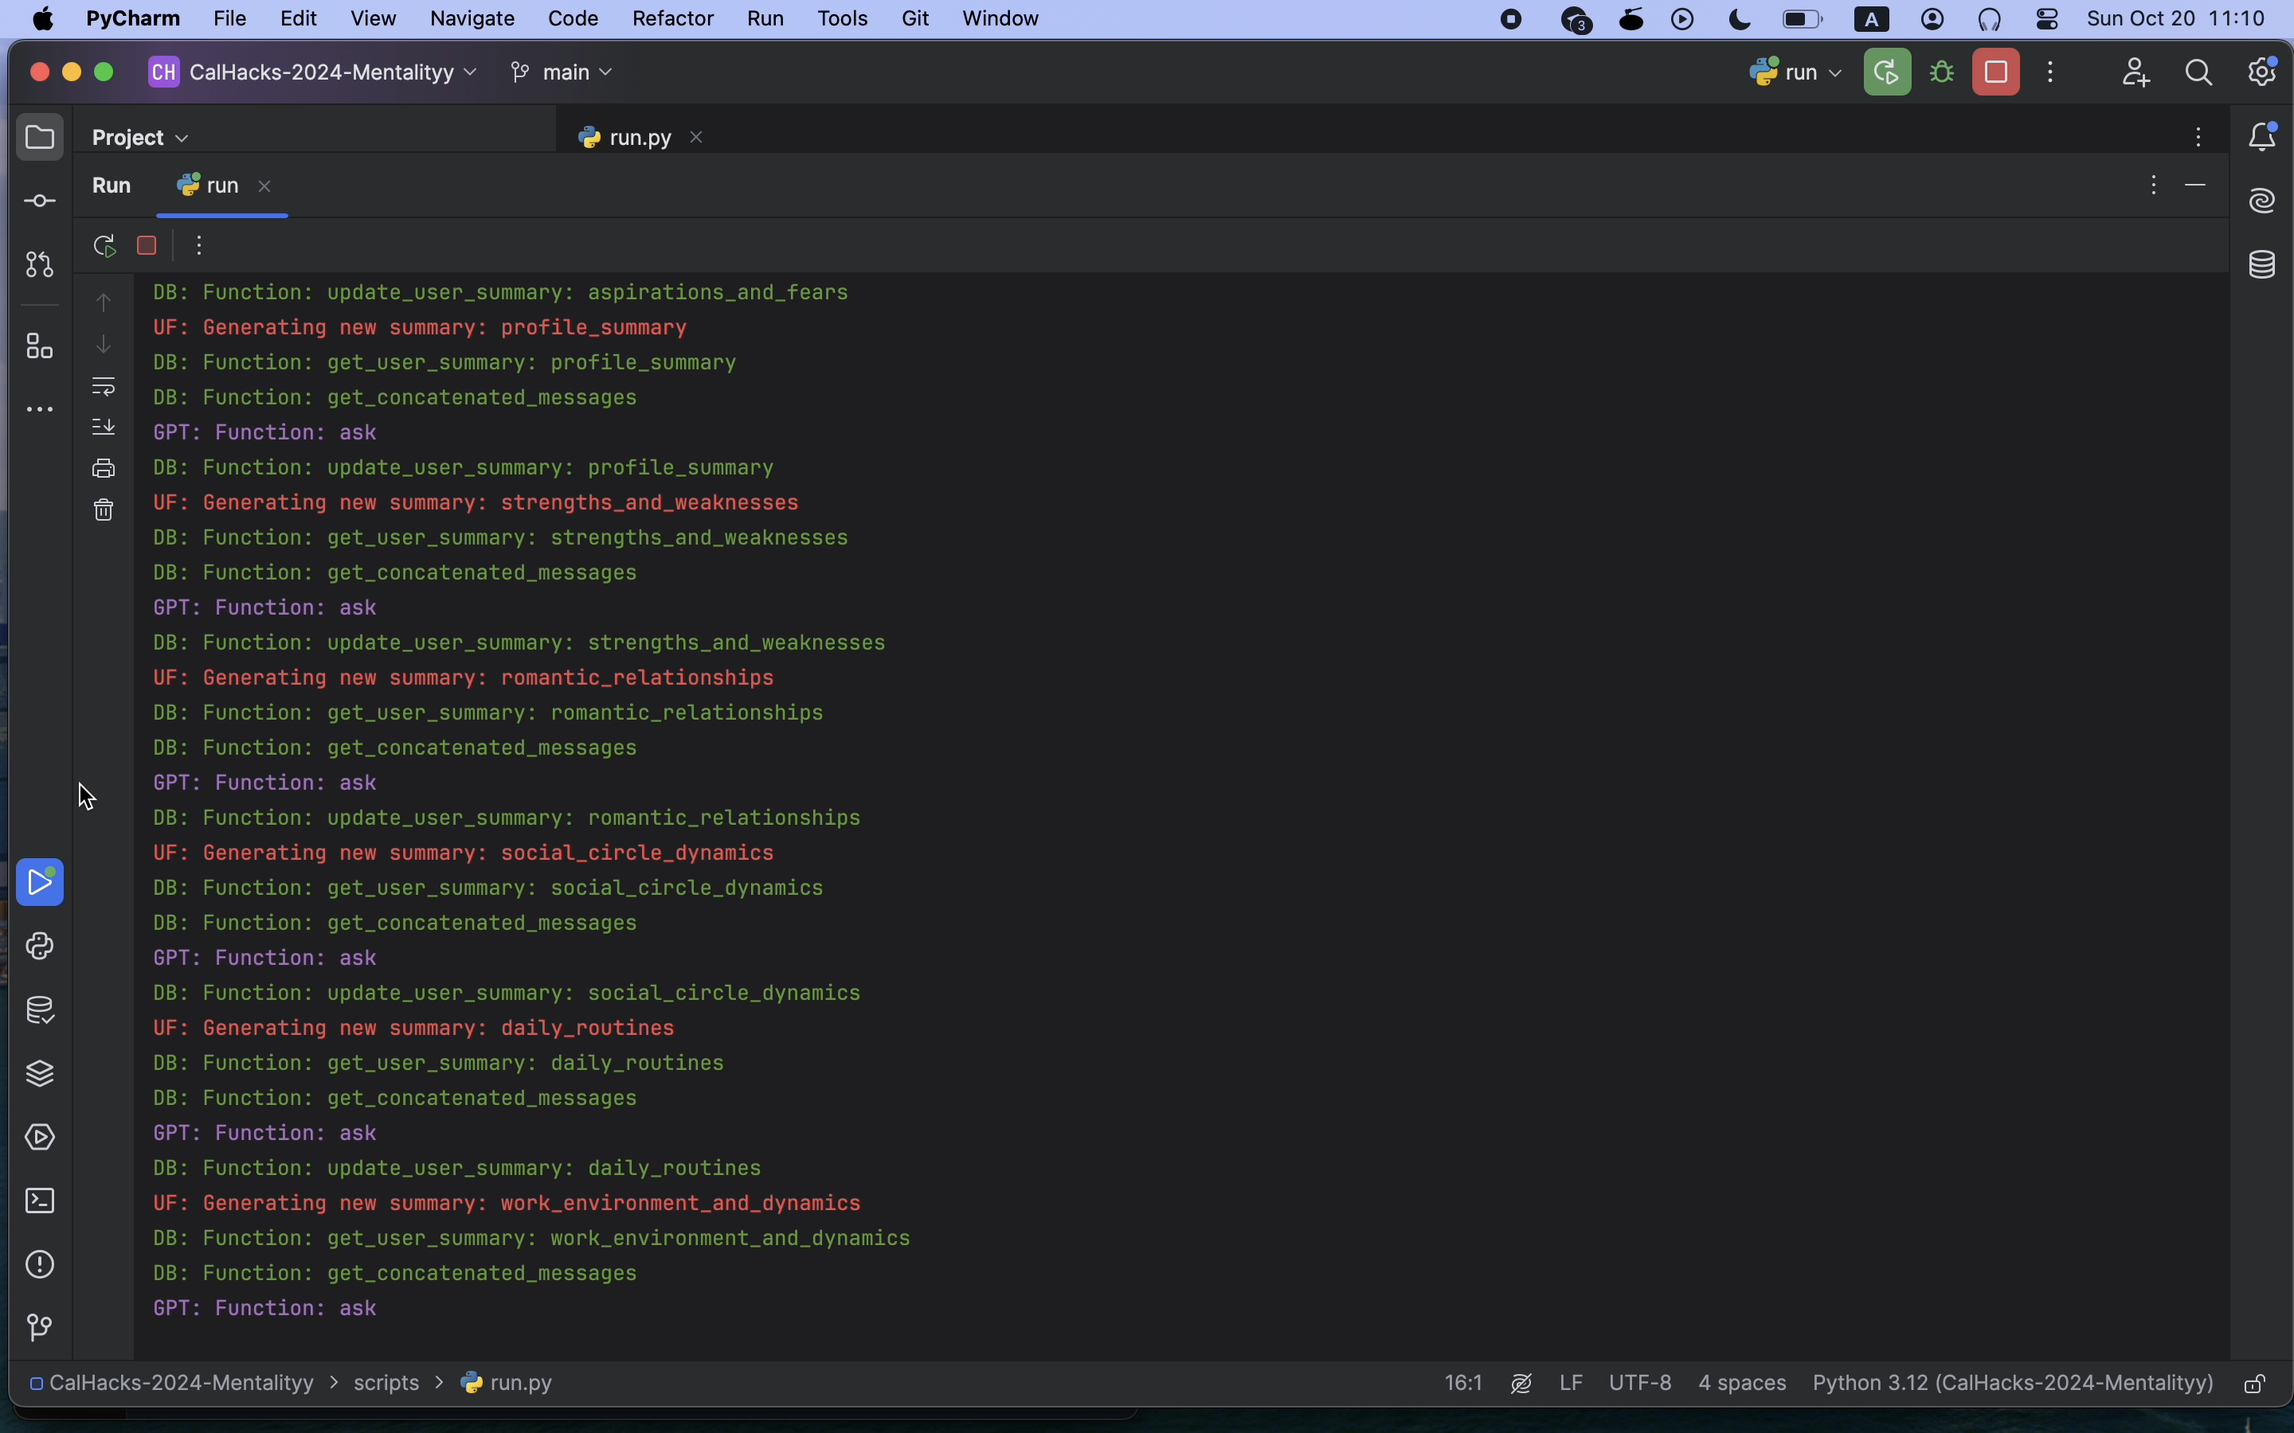Open the Python Packages tool window
This screenshot has width=2294, height=1433.
[x=40, y=1074]
